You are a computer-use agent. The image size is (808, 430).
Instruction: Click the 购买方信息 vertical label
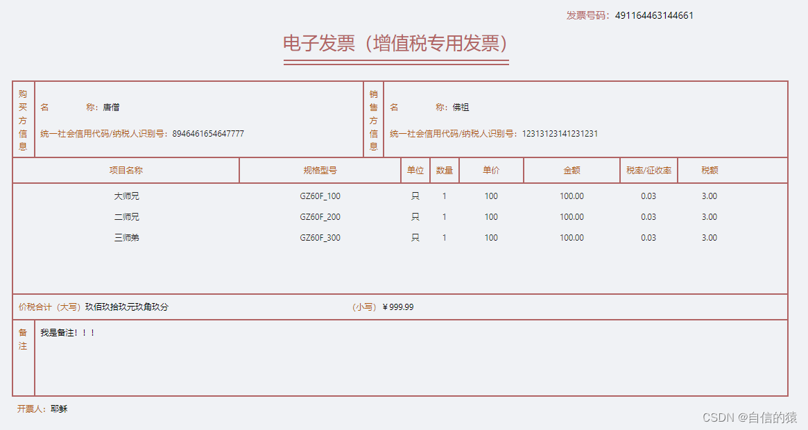point(23,119)
